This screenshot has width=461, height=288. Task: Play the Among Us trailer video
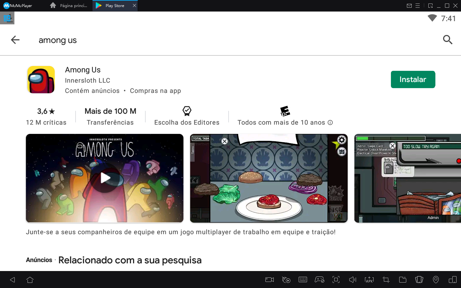pyautogui.click(x=105, y=178)
